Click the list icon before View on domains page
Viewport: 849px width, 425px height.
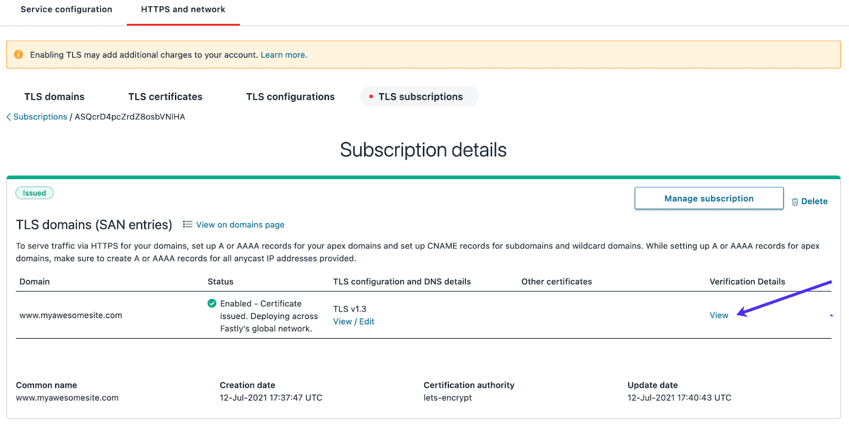(187, 224)
